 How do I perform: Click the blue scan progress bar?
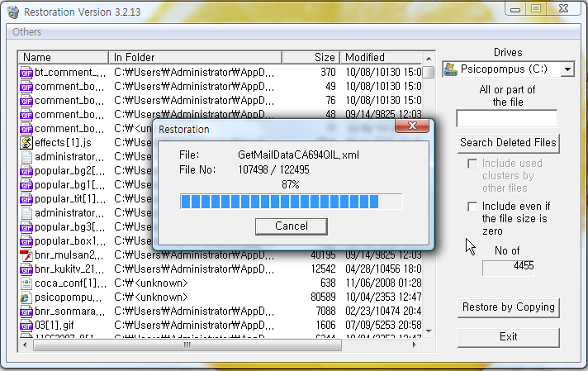point(292,202)
